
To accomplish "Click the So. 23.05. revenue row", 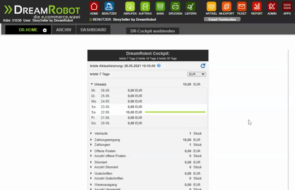I will pyautogui.click(x=148, y=107).
